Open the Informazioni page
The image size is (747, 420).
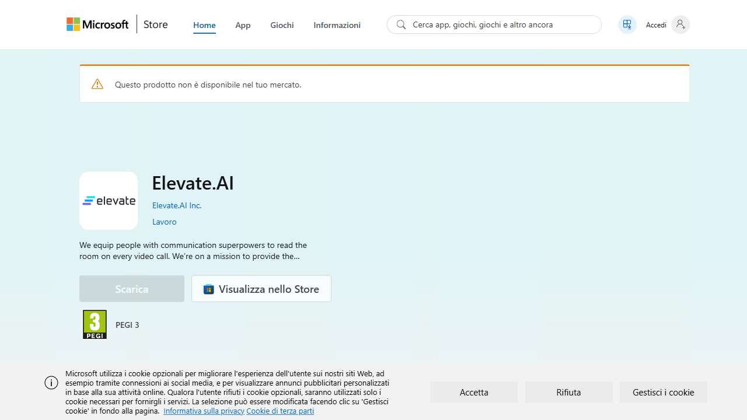point(337,25)
